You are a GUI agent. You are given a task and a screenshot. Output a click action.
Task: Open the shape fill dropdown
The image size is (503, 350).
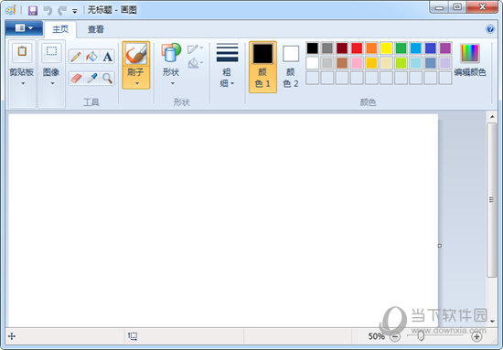point(195,63)
